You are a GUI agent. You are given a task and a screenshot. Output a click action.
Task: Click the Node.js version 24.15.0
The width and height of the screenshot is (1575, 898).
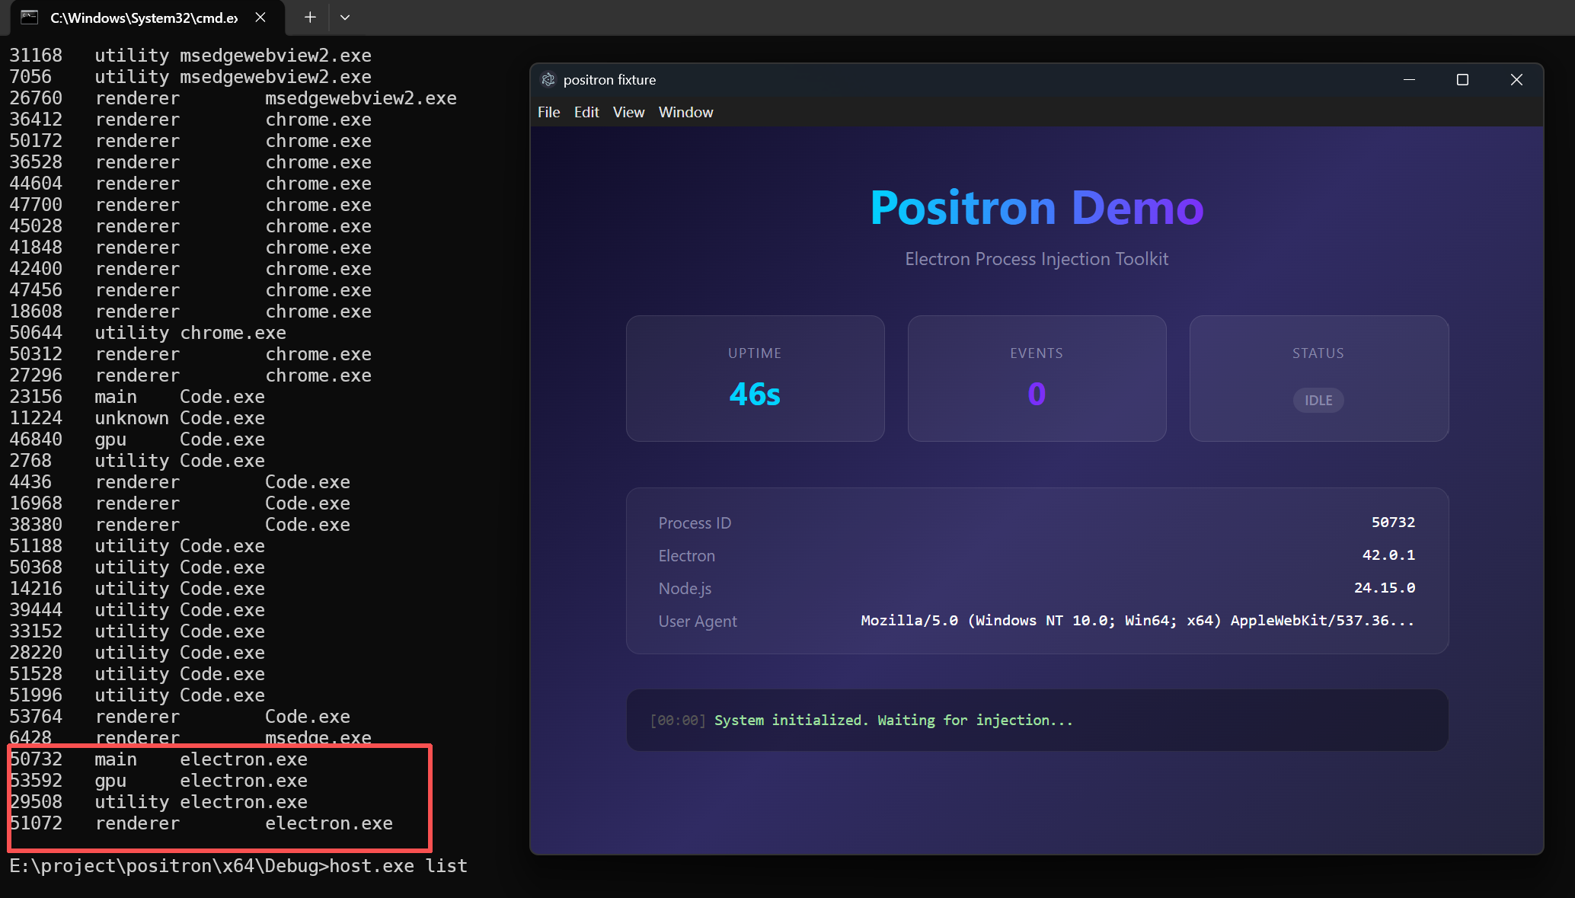pos(1385,588)
